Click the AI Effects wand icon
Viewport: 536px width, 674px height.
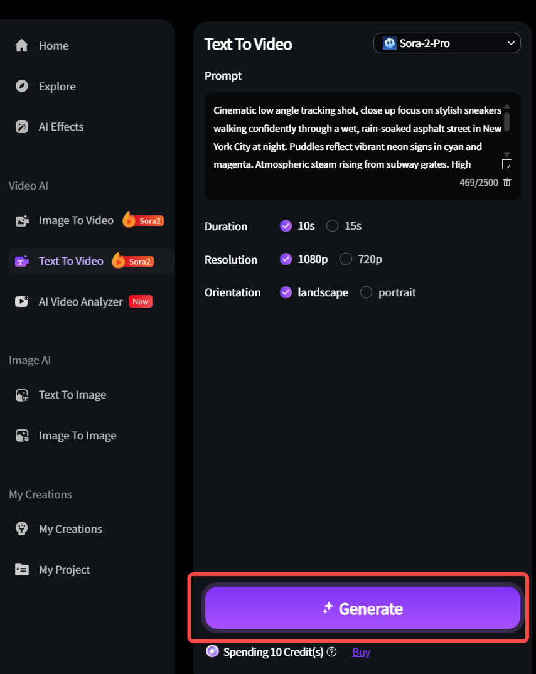pyautogui.click(x=22, y=127)
